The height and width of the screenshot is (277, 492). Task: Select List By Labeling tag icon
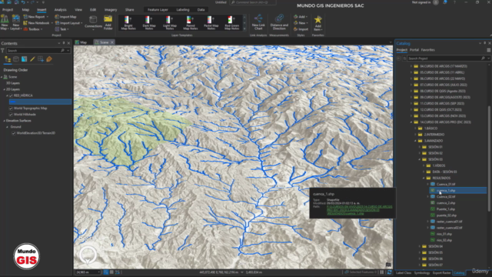(x=49, y=59)
